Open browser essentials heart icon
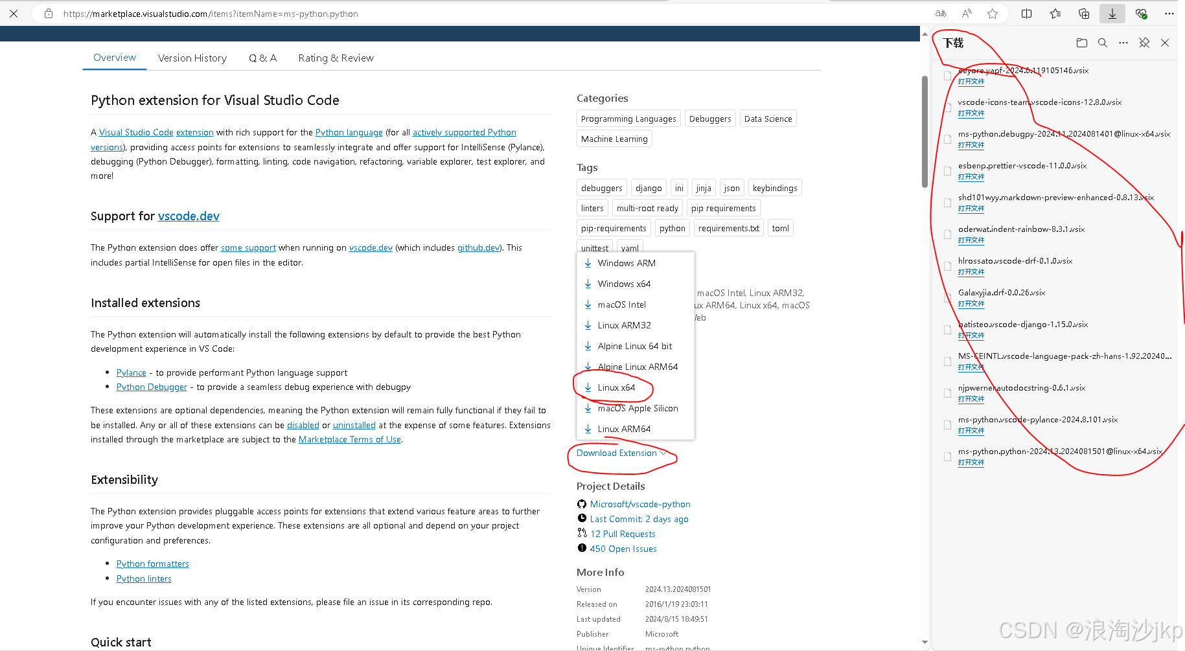The height and width of the screenshot is (651, 1185). tap(1141, 14)
